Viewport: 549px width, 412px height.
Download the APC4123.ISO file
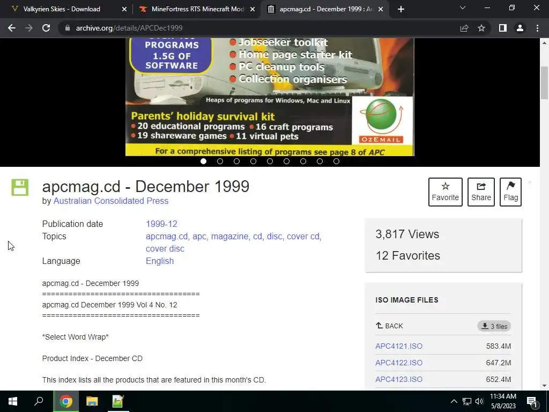pos(399,379)
